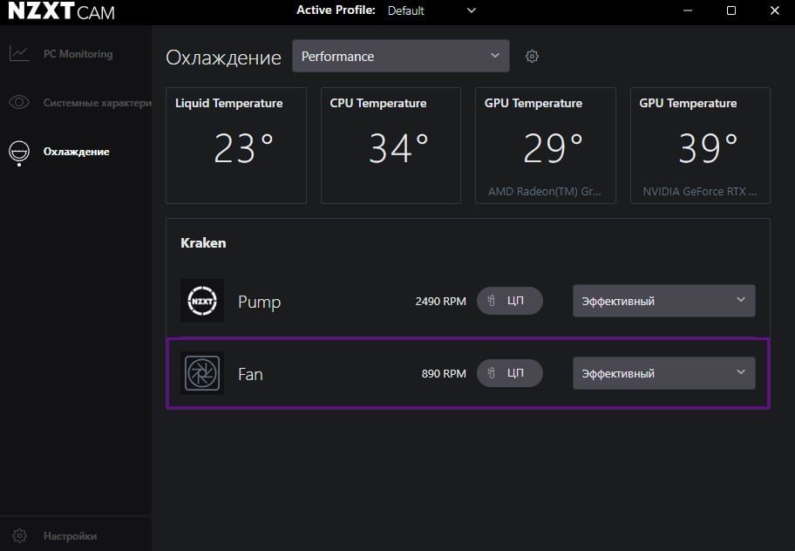
Task: Click the CPU Temperature card
Action: tap(391, 146)
